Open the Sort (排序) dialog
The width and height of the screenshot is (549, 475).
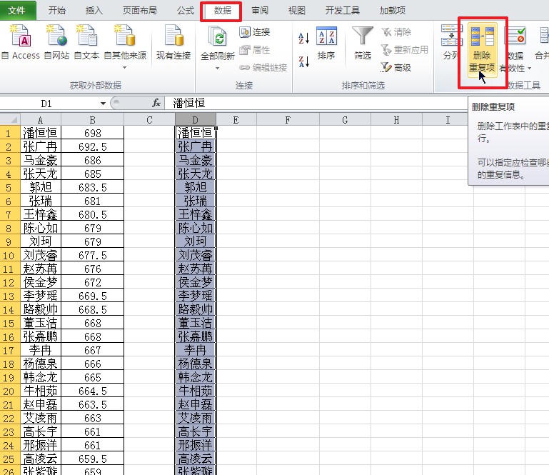(x=326, y=43)
